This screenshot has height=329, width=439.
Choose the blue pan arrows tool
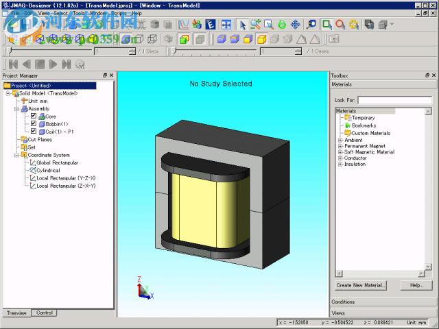coord(294,25)
